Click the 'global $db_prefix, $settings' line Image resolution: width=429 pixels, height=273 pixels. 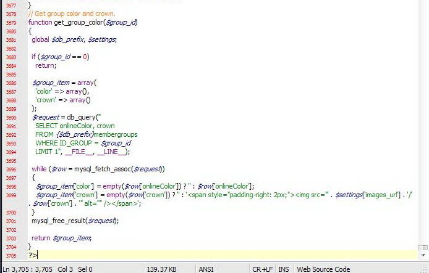[x=74, y=39]
